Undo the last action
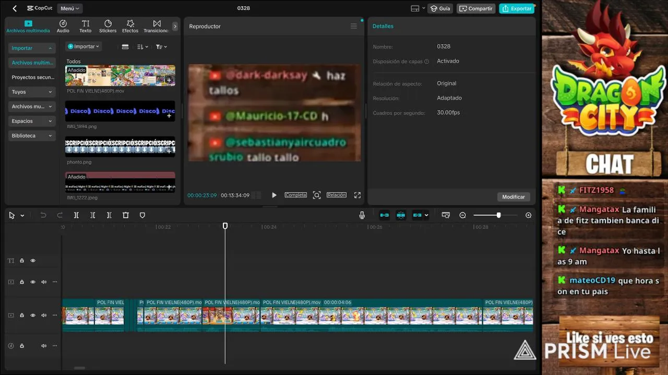This screenshot has height=375, width=668. click(43, 215)
